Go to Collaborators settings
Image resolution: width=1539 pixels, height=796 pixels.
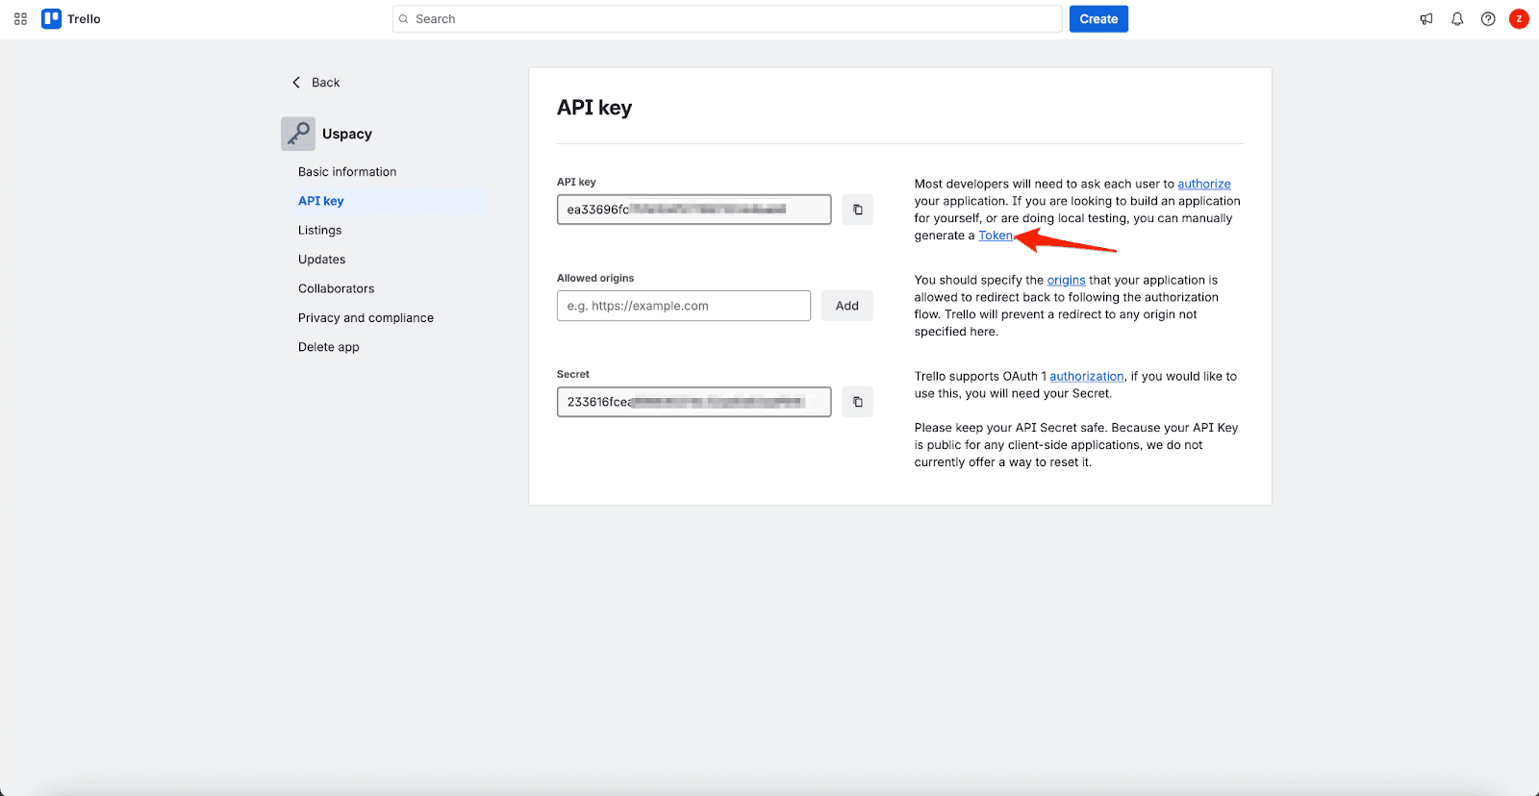[x=337, y=288]
